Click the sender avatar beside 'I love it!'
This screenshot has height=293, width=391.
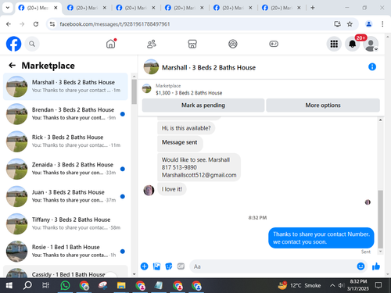(x=149, y=190)
